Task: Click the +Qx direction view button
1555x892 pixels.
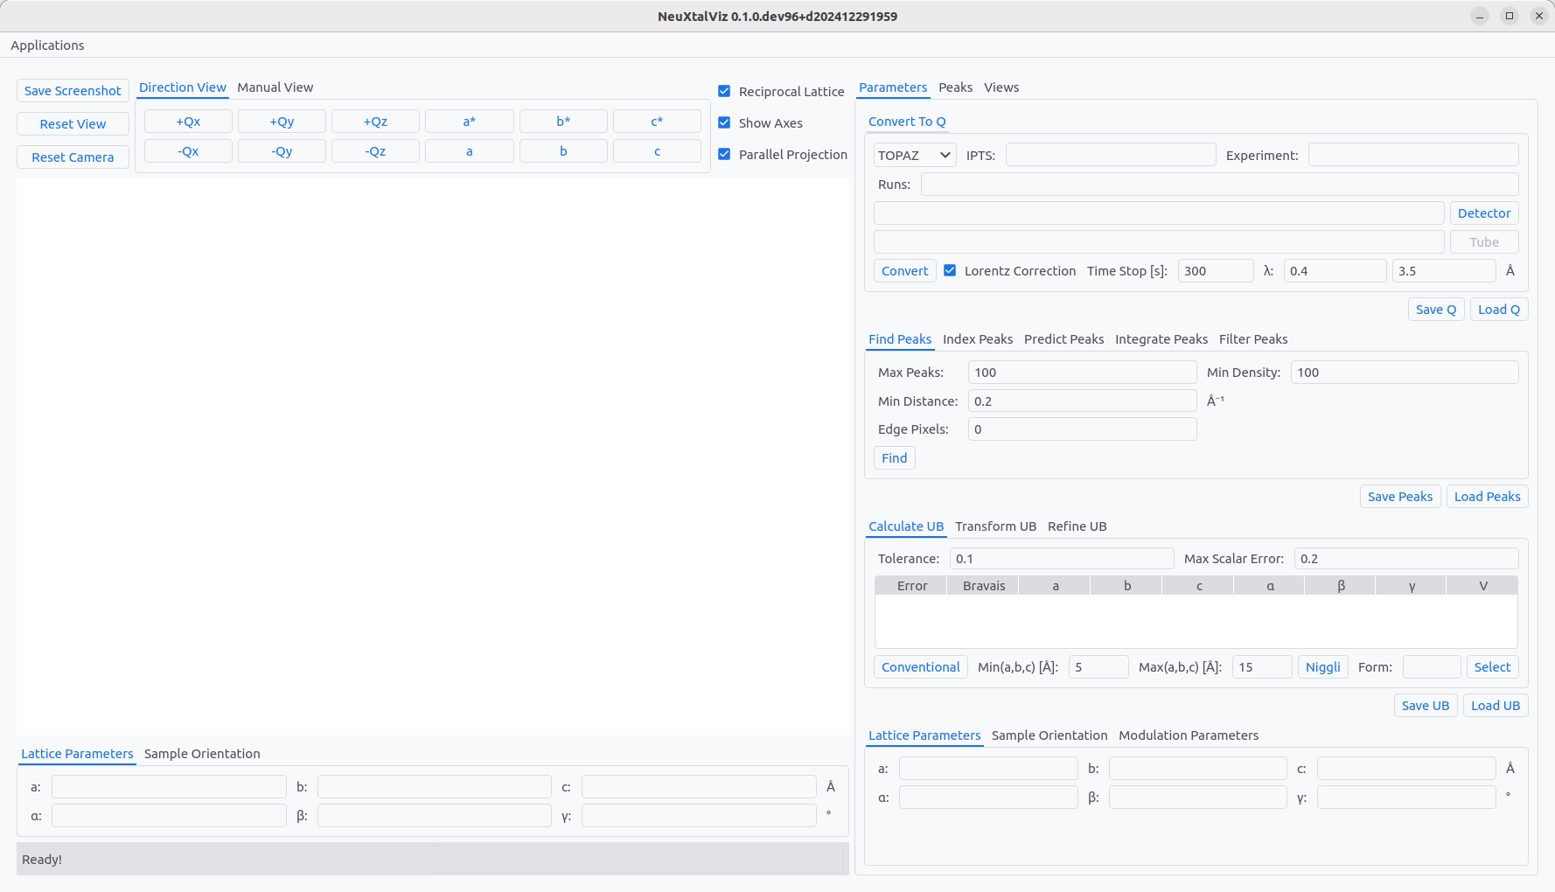Action: (x=188, y=122)
